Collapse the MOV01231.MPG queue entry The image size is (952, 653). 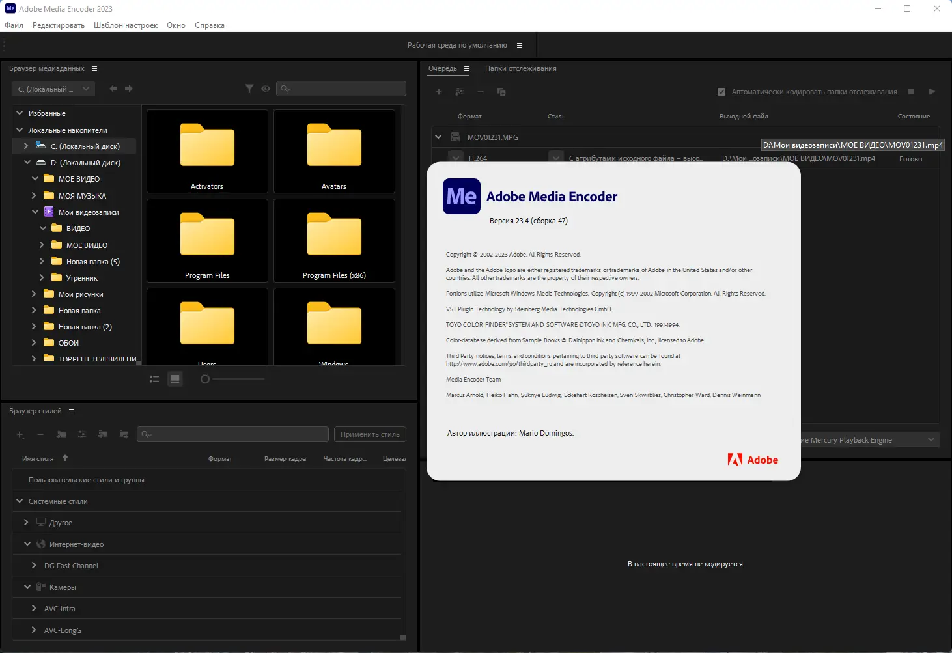[438, 137]
